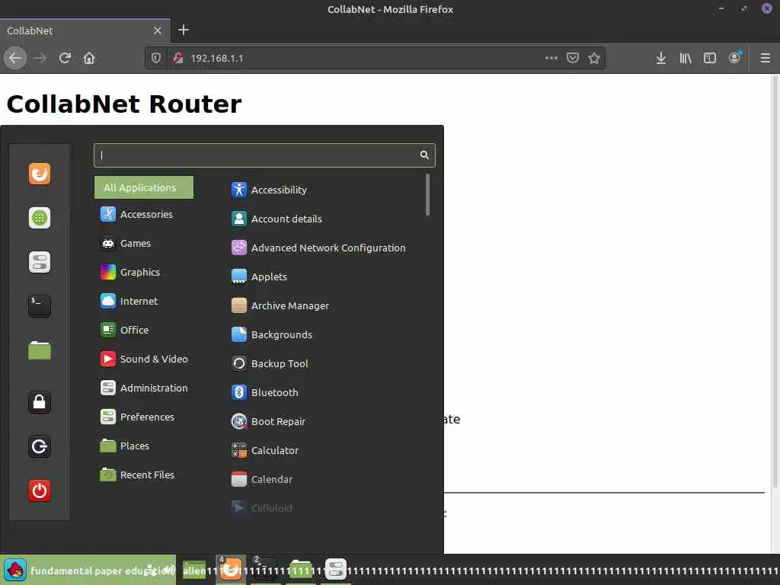Click Firefox back arrow button
The image size is (780, 585).
(x=15, y=58)
